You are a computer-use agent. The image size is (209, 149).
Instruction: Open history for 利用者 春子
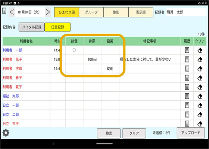tap(187, 78)
